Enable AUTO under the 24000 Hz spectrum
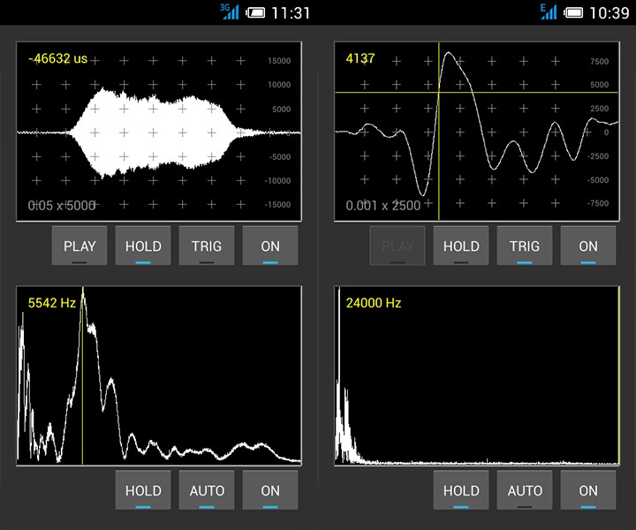The image size is (636, 530). click(x=525, y=490)
